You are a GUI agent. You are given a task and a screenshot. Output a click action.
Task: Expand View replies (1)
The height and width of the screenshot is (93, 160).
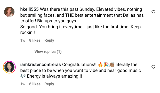point(48,52)
